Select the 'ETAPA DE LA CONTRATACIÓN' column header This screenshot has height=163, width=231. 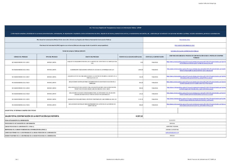pyautogui.click(x=155, y=57)
